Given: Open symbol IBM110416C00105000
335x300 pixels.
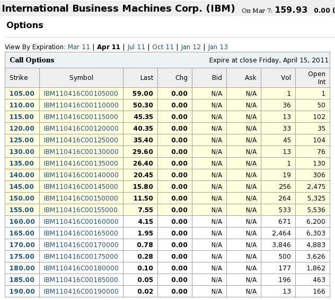Looking at the screenshot, I should (x=81, y=94).
